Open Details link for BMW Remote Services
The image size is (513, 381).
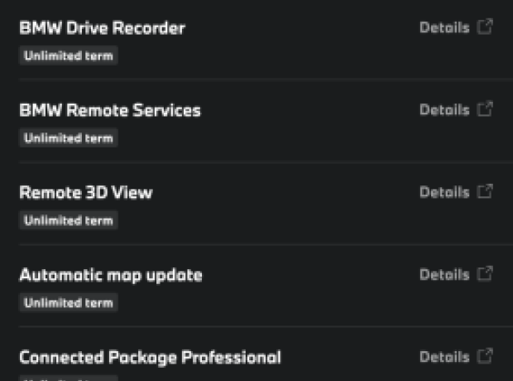[444, 110]
